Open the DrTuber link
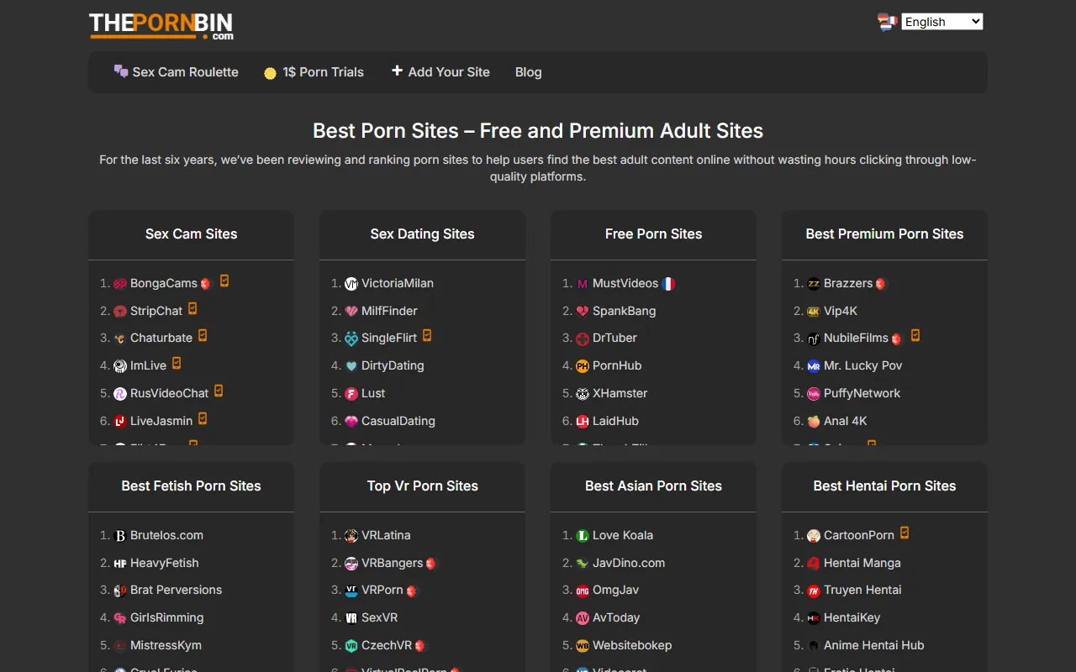The image size is (1076, 672). [614, 338]
